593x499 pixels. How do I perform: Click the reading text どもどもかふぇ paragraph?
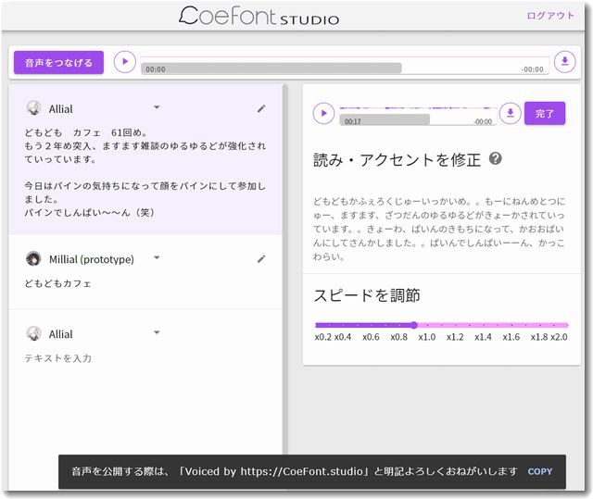click(438, 229)
